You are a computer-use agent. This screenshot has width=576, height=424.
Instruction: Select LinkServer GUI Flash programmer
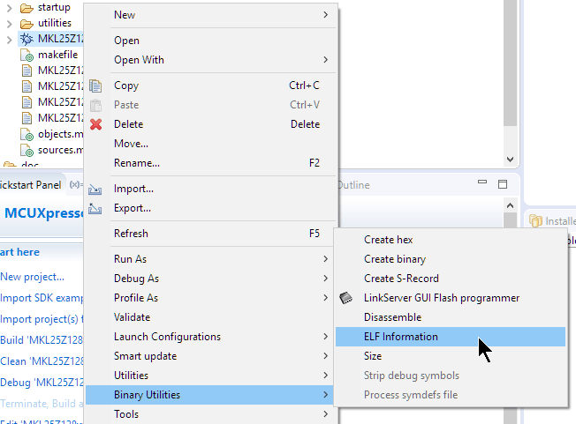451,298
